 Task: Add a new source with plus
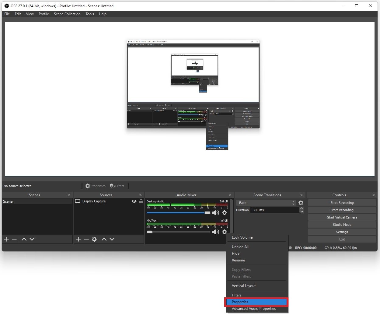coord(78,239)
